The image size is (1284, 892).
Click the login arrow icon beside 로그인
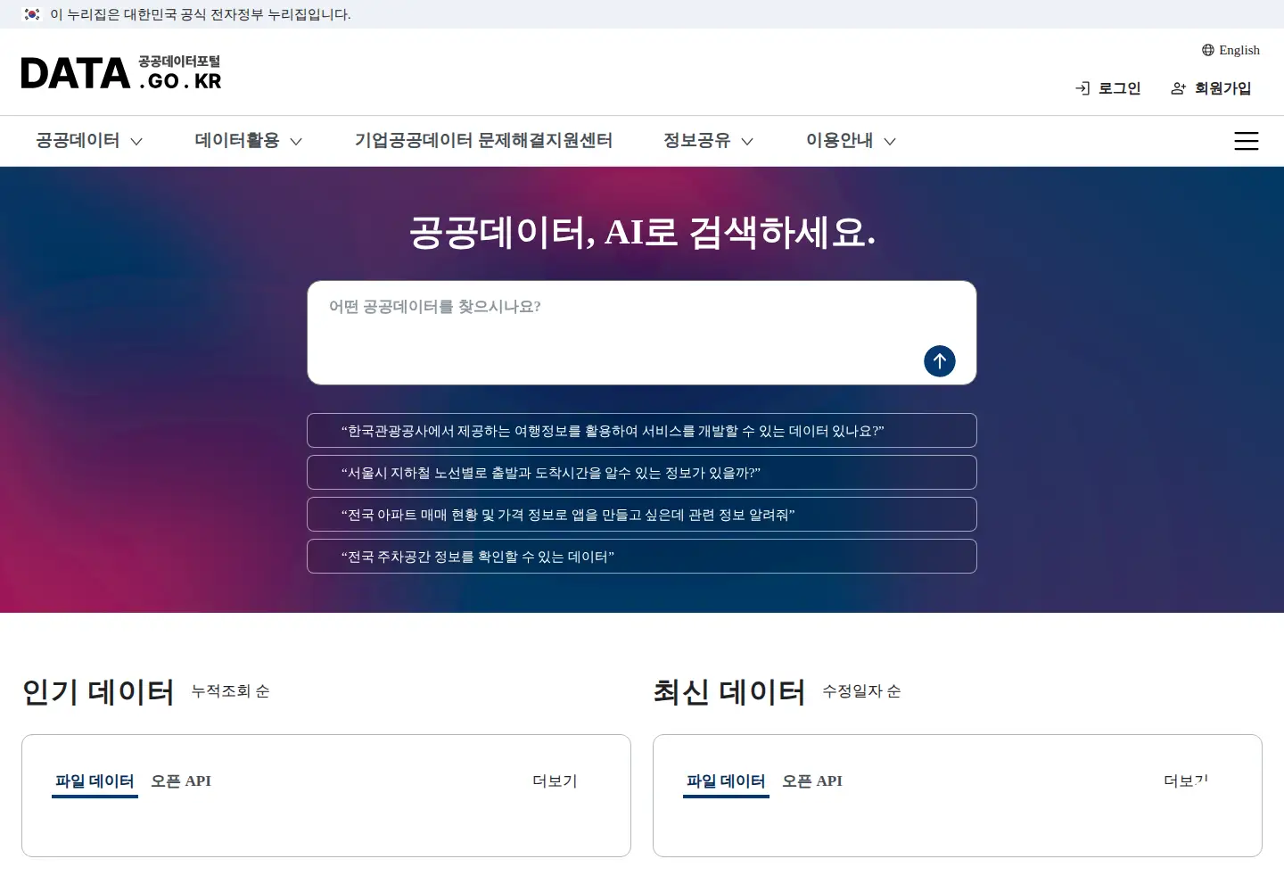(1082, 88)
